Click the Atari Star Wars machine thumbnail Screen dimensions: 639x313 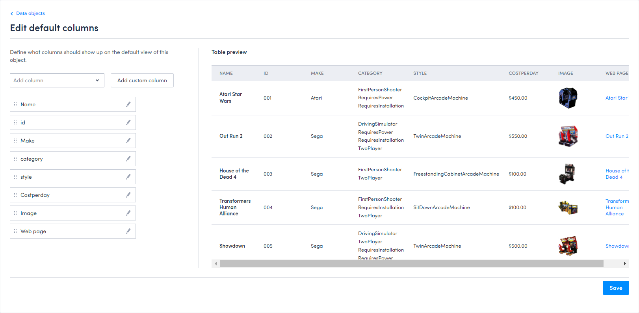(568, 98)
